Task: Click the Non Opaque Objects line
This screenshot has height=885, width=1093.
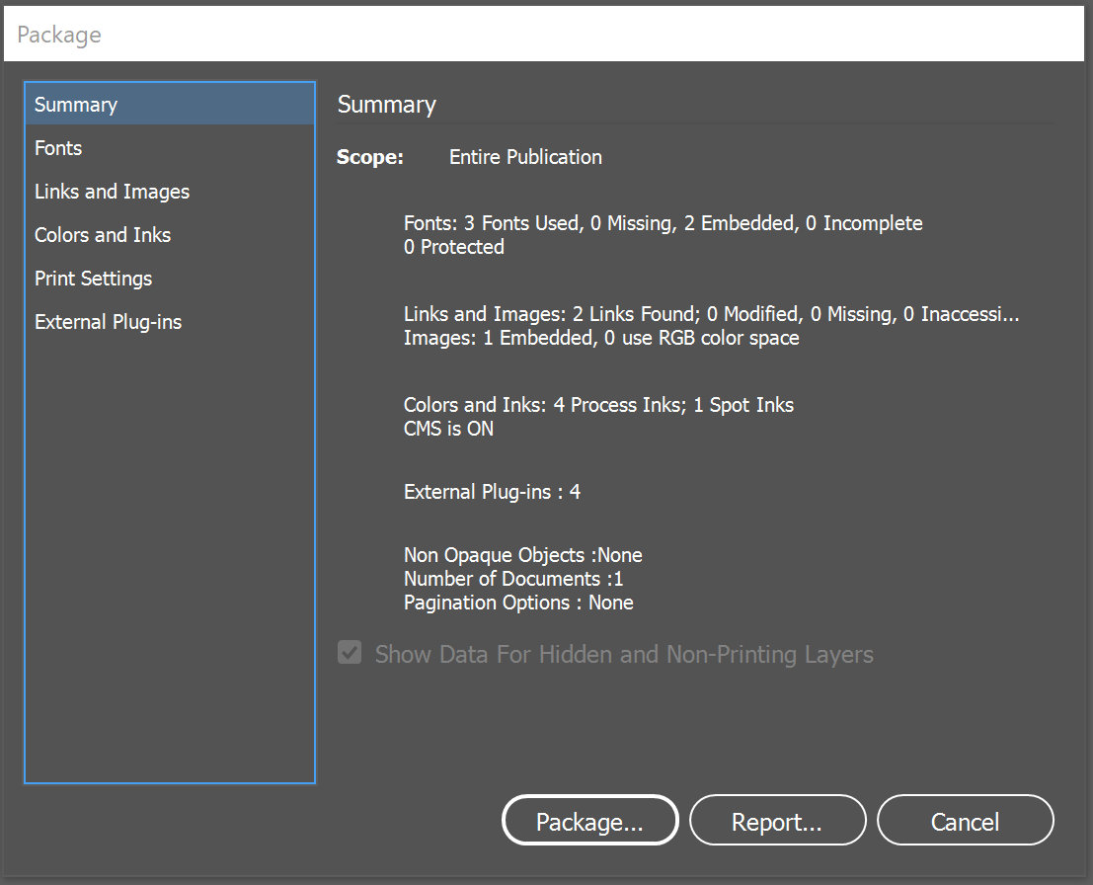Action: 522,554
